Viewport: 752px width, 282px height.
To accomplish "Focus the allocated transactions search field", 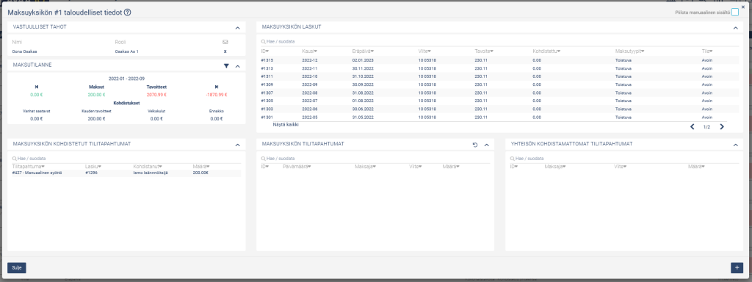I will [126, 159].
